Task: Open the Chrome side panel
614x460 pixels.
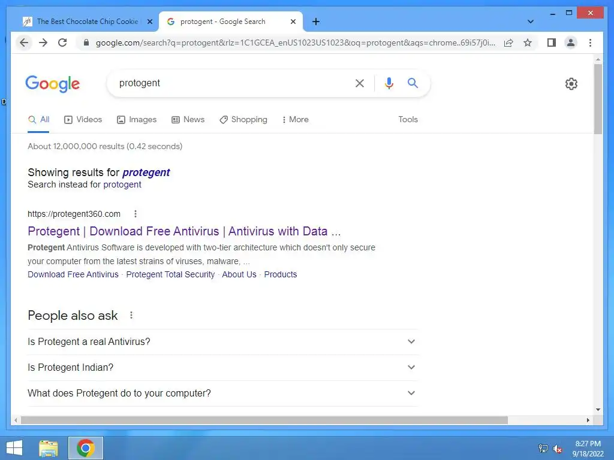Action: (552, 43)
